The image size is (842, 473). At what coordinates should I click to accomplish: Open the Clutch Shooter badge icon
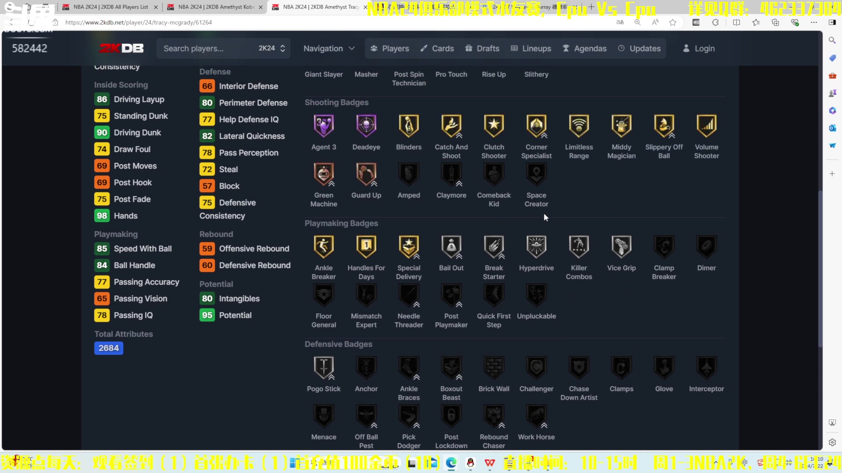[x=494, y=126]
